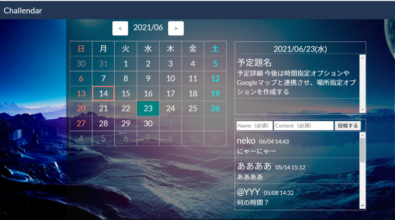Select date 28 in June
The height and width of the screenshot is (220, 395).
103,124
